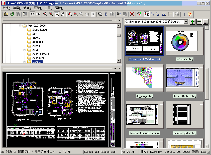This screenshot has height=155, width=211.
Task: Click the zoom extents magnifier icon
Action: [76, 14]
